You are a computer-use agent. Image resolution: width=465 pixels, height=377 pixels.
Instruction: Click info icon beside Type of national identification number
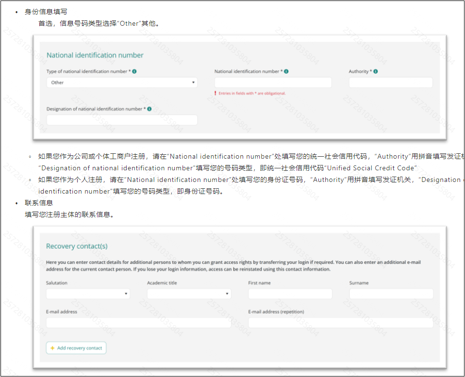pyautogui.click(x=134, y=71)
